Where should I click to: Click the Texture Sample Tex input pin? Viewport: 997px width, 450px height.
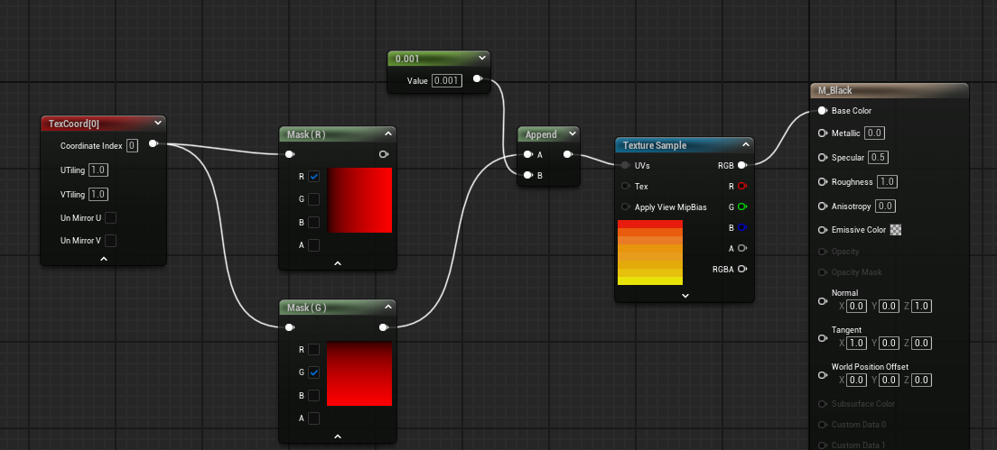click(x=626, y=186)
